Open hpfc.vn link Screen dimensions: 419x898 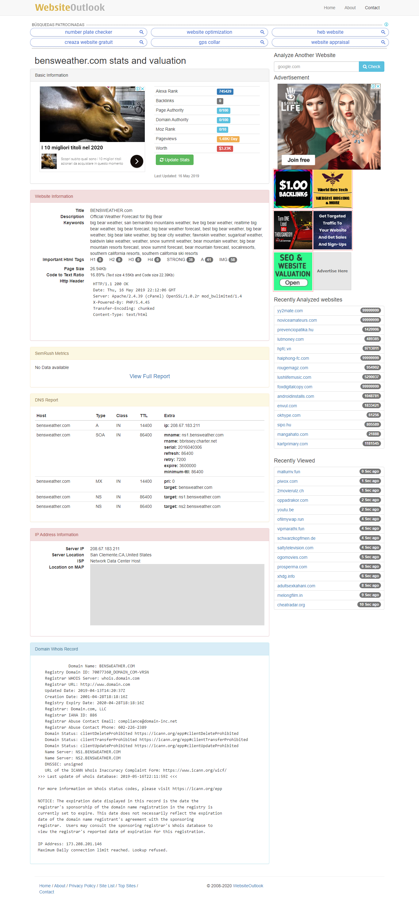[284, 349]
